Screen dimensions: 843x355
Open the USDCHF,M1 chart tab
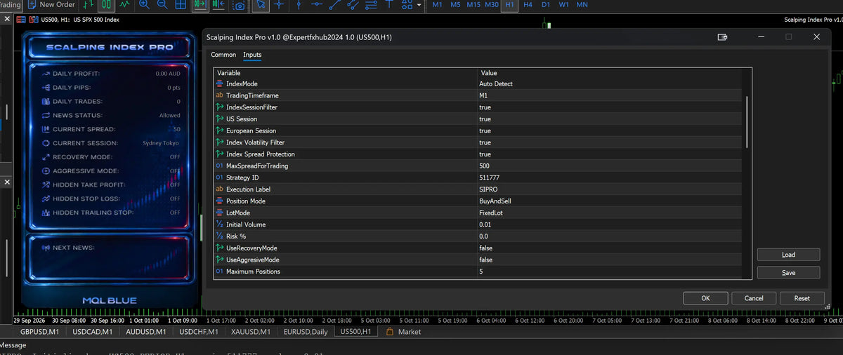[x=199, y=331]
